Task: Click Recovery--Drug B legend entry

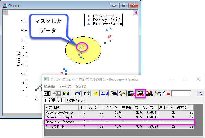Action: pyautogui.click(x=104, y=20)
